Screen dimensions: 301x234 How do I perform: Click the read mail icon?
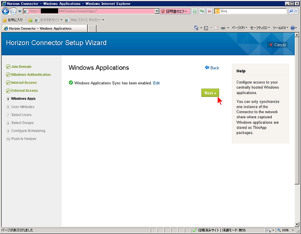tap(216, 28)
